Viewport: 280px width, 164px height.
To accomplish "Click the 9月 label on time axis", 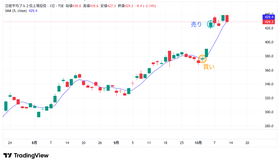I will point(116,143).
